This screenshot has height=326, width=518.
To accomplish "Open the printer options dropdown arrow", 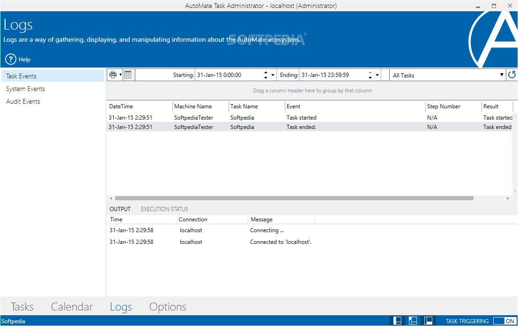I will click(x=120, y=75).
